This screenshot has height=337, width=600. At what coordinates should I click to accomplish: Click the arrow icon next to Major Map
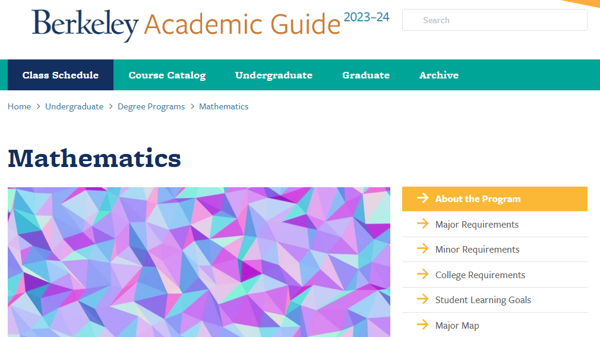(422, 325)
